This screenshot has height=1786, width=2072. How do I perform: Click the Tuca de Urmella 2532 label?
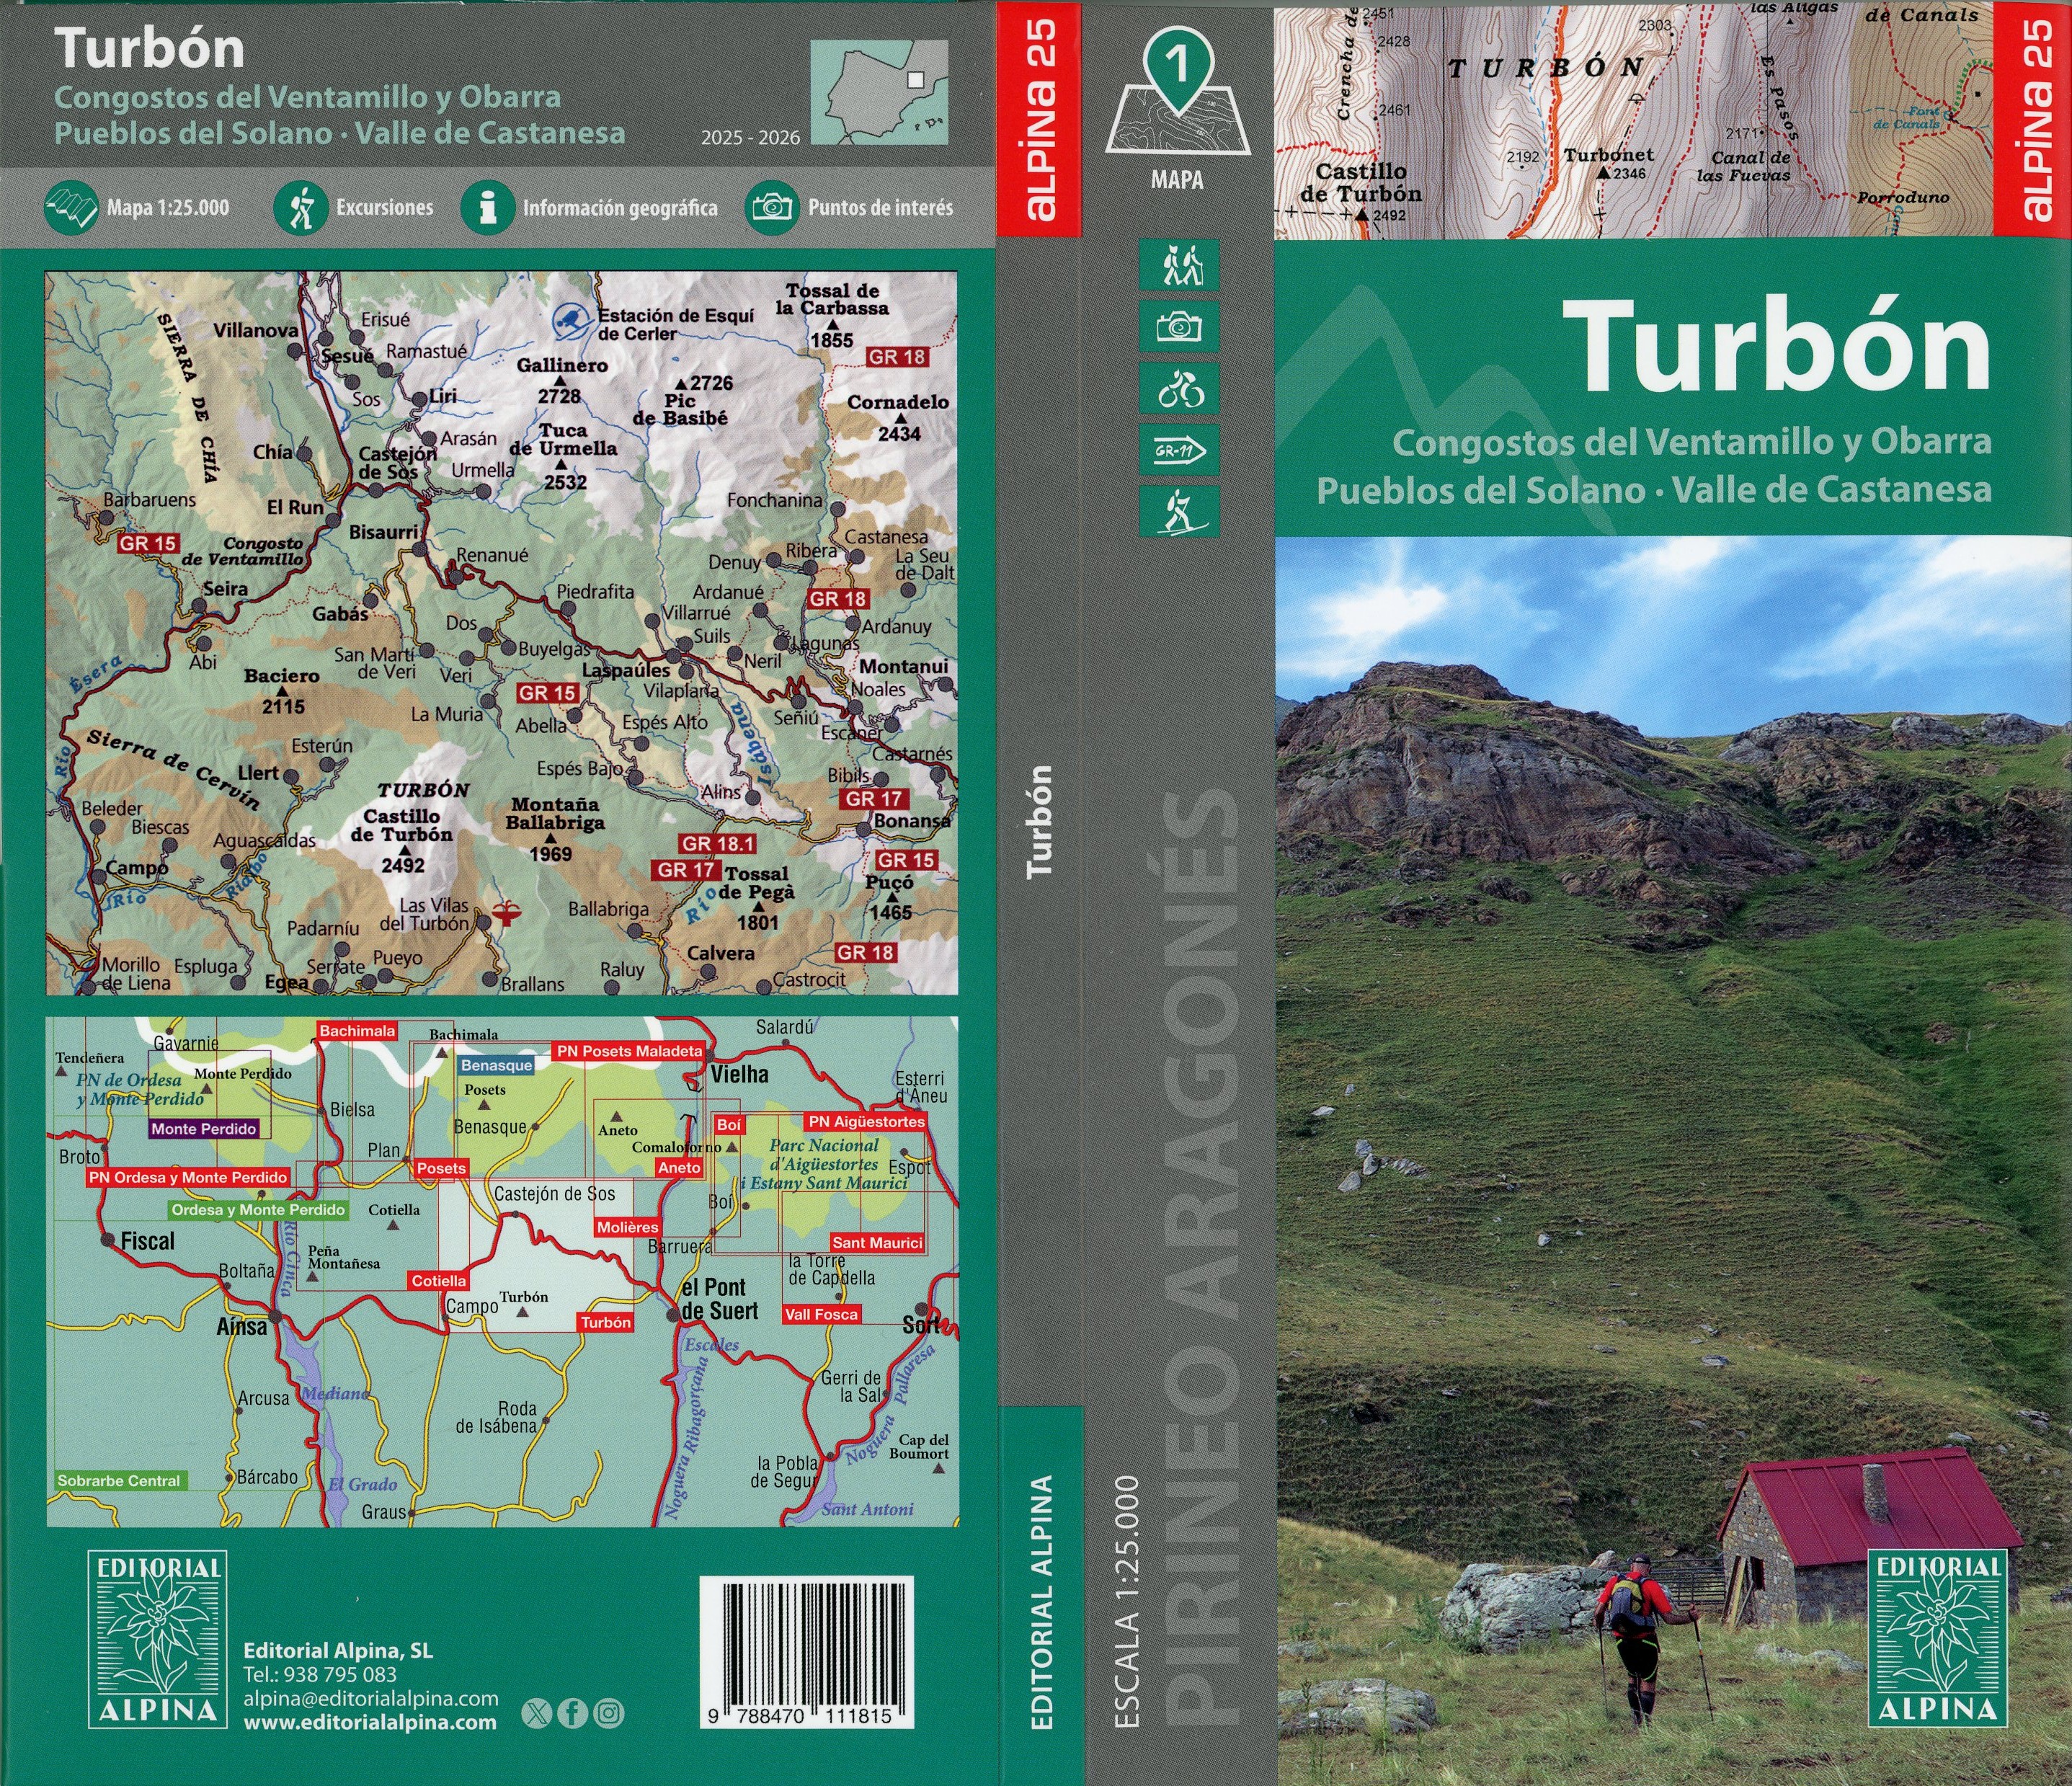pyautogui.click(x=563, y=456)
